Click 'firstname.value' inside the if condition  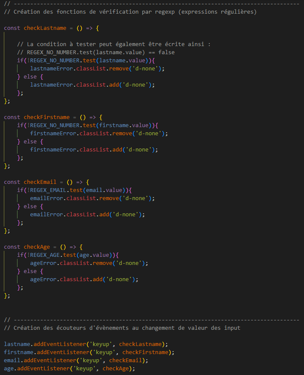pos(124,125)
